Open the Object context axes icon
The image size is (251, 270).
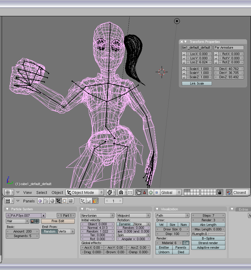tap(59, 201)
